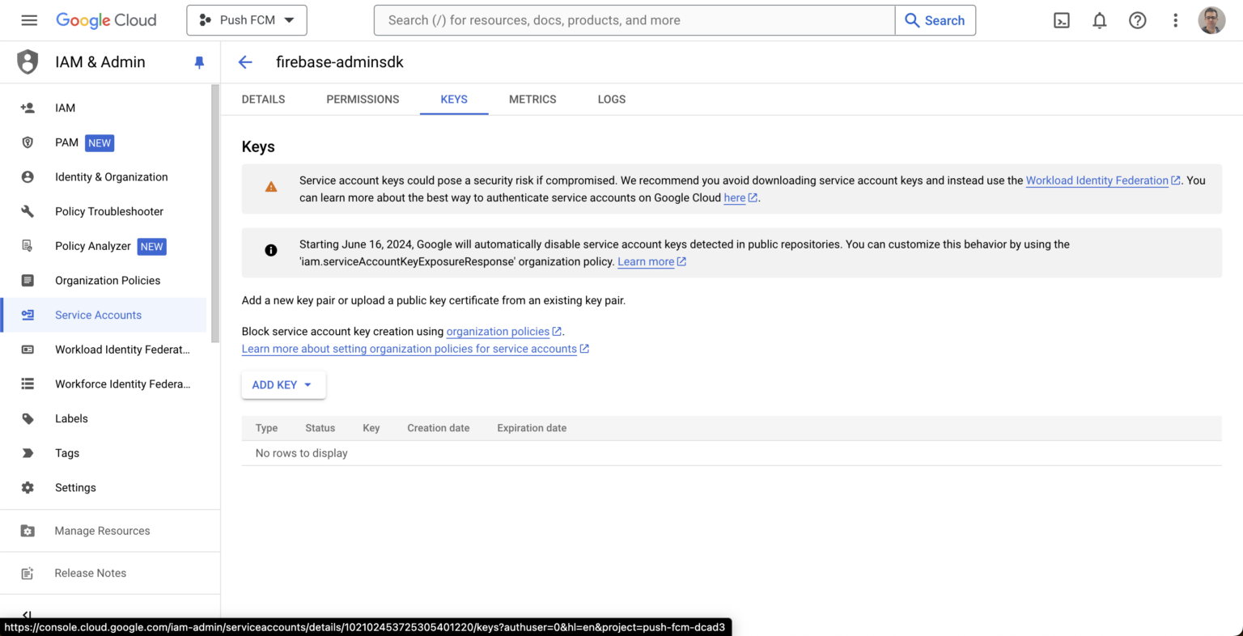The width and height of the screenshot is (1243, 636).
Task: Open the main hamburger navigation menu
Action: tap(29, 20)
